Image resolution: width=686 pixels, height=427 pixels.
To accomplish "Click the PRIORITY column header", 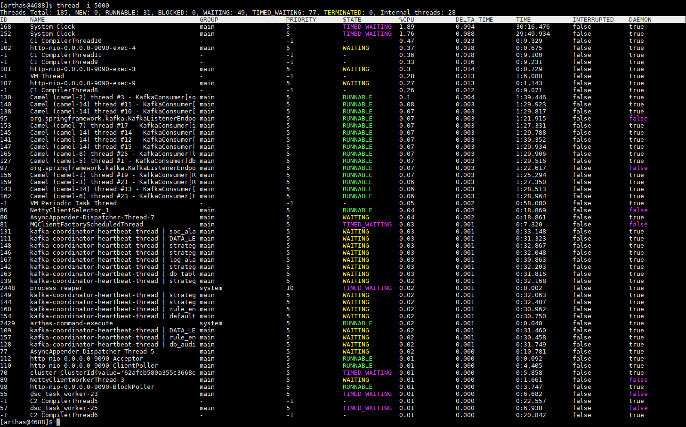I will tap(301, 20).
